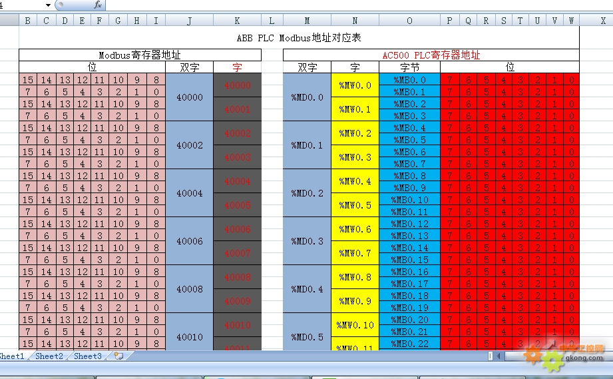
Task: Select the yellow %MW0.0 cell
Action: coord(355,85)
